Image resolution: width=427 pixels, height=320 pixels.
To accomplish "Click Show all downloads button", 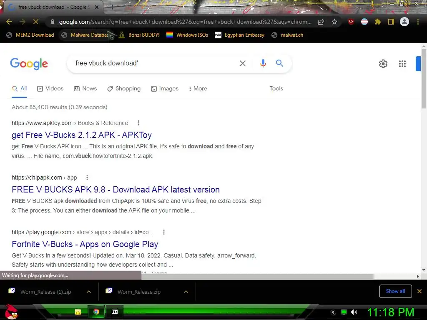I will 395,291.
